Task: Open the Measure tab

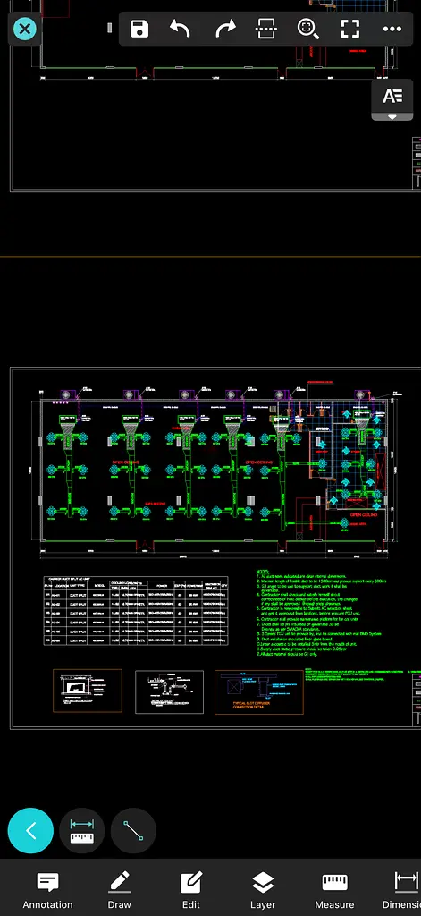Action: [334, 891]
